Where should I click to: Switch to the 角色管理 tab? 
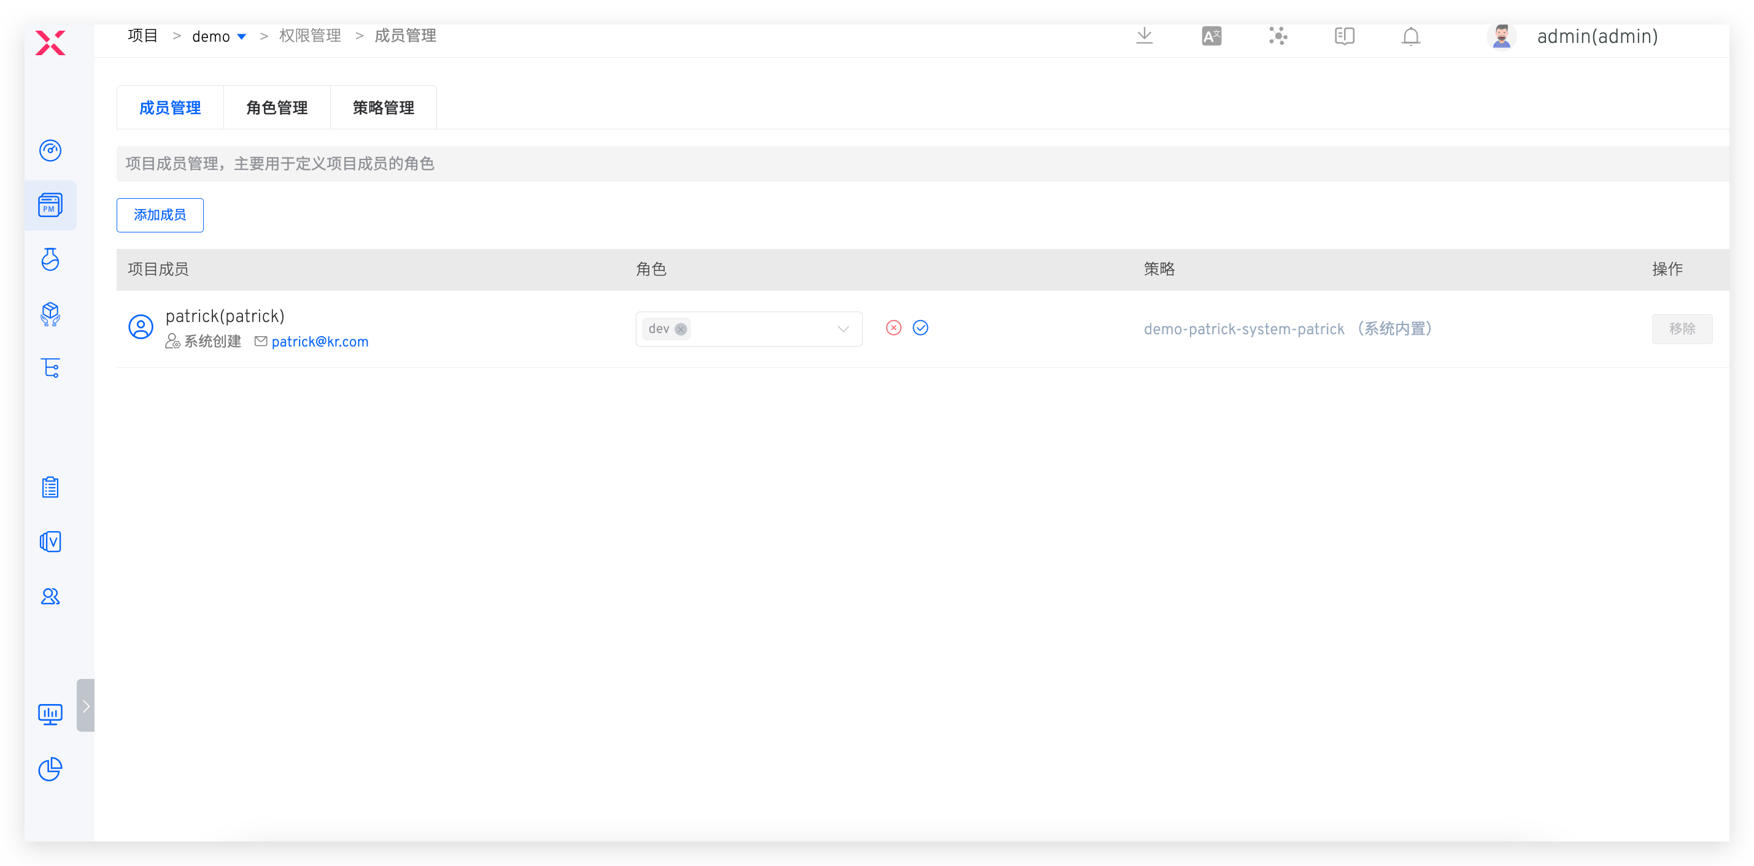click(x=276, y=107)
